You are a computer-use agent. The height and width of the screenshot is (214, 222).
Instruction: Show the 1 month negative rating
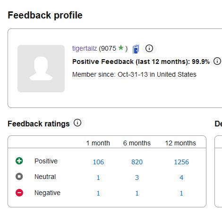point(98,193)
